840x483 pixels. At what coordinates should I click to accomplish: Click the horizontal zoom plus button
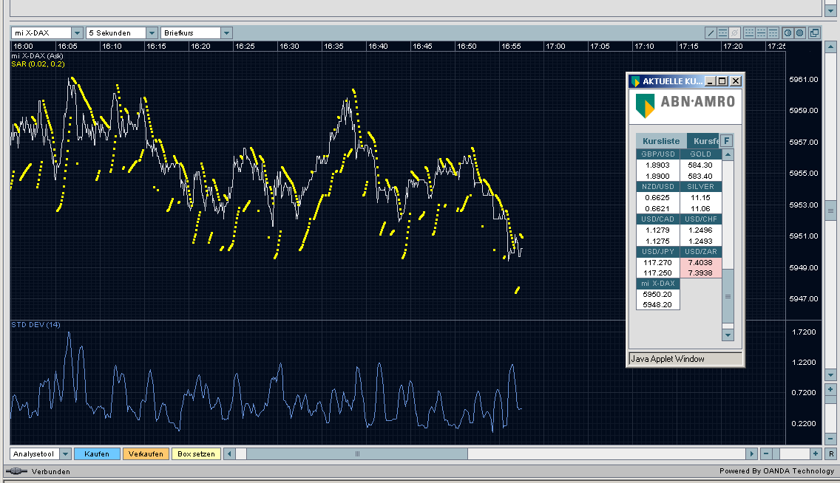tap(816, 453)
